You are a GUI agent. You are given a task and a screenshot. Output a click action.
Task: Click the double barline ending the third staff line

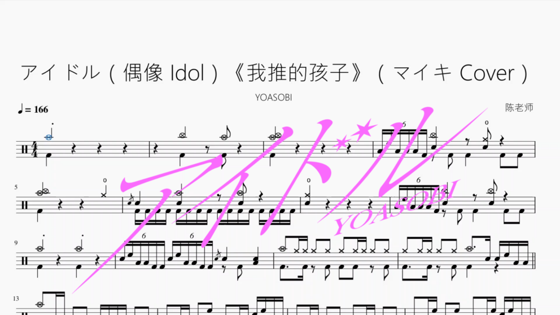click(534, 261)
